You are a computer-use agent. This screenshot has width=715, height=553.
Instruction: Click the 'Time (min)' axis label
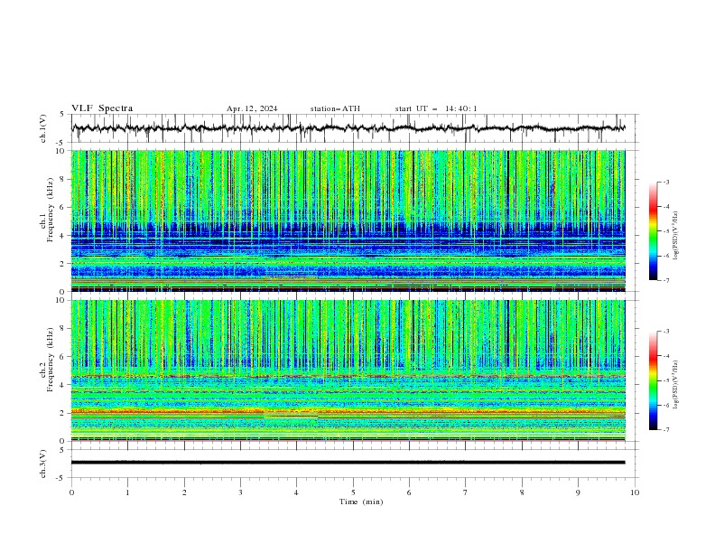pyautogui.click(x=361, y=501)
